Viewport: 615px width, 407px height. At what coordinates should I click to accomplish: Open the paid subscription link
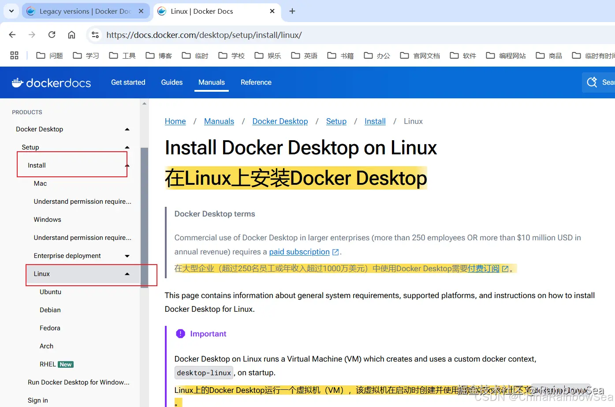[304, 252]
